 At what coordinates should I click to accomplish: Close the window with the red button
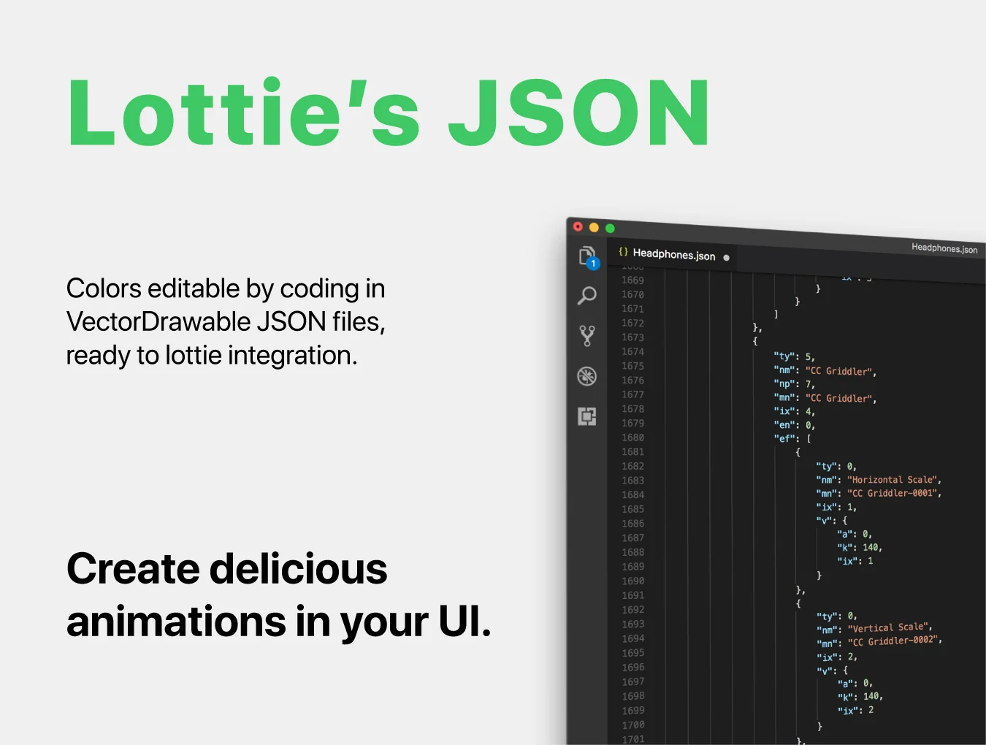click(578, 226)
